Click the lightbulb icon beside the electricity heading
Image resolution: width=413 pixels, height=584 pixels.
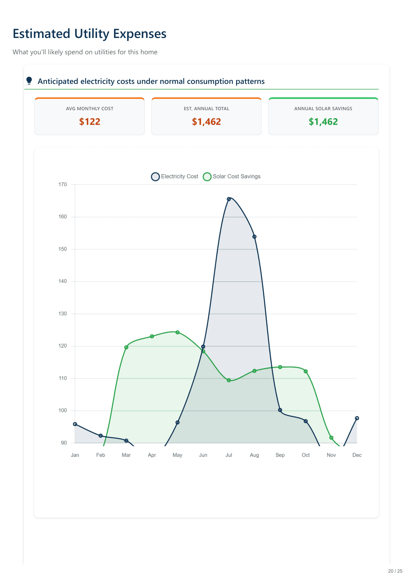click(x=29, y=81)
